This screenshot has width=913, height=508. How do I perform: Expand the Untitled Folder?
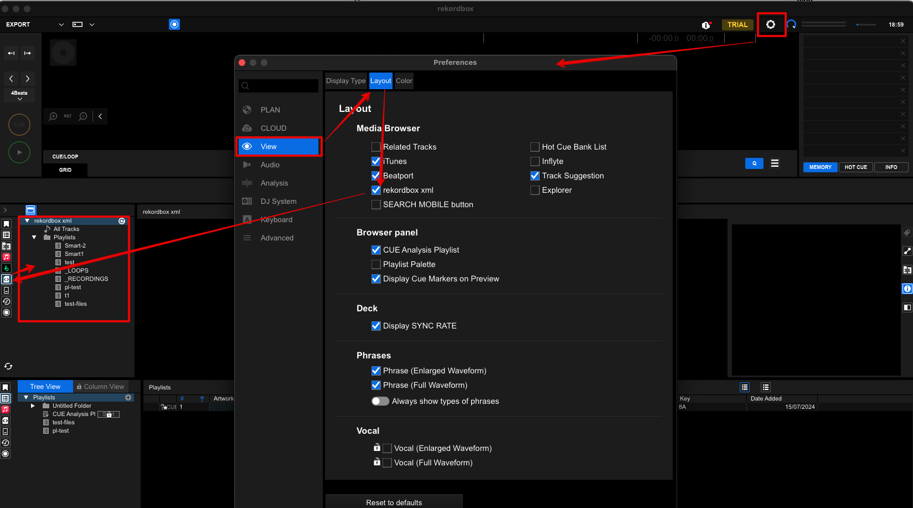pos(33,406)
